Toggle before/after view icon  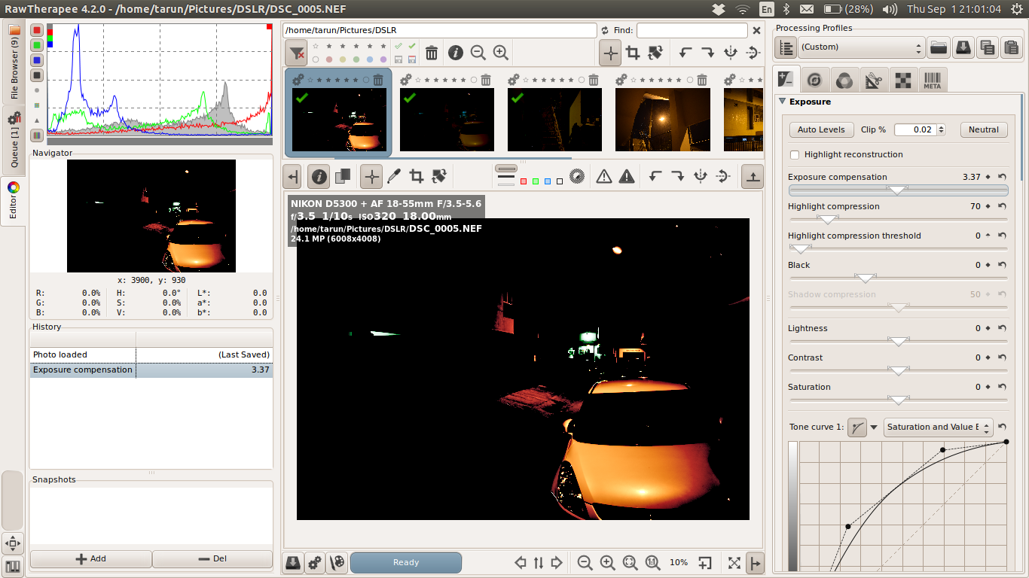343,176
